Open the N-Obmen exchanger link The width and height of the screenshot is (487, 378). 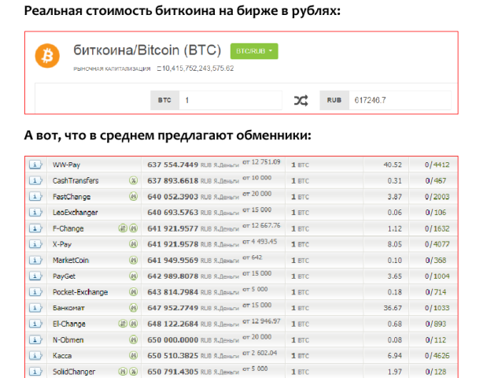click(x=68, y=340)
